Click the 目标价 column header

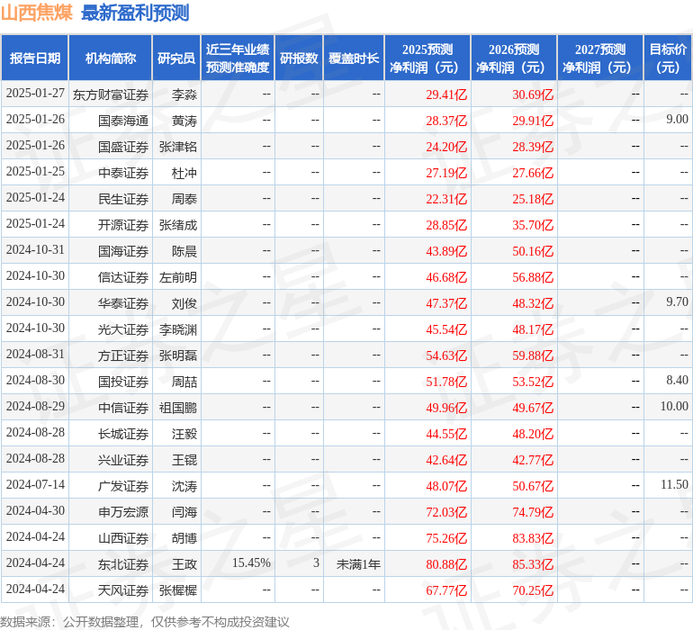point(668,58)
